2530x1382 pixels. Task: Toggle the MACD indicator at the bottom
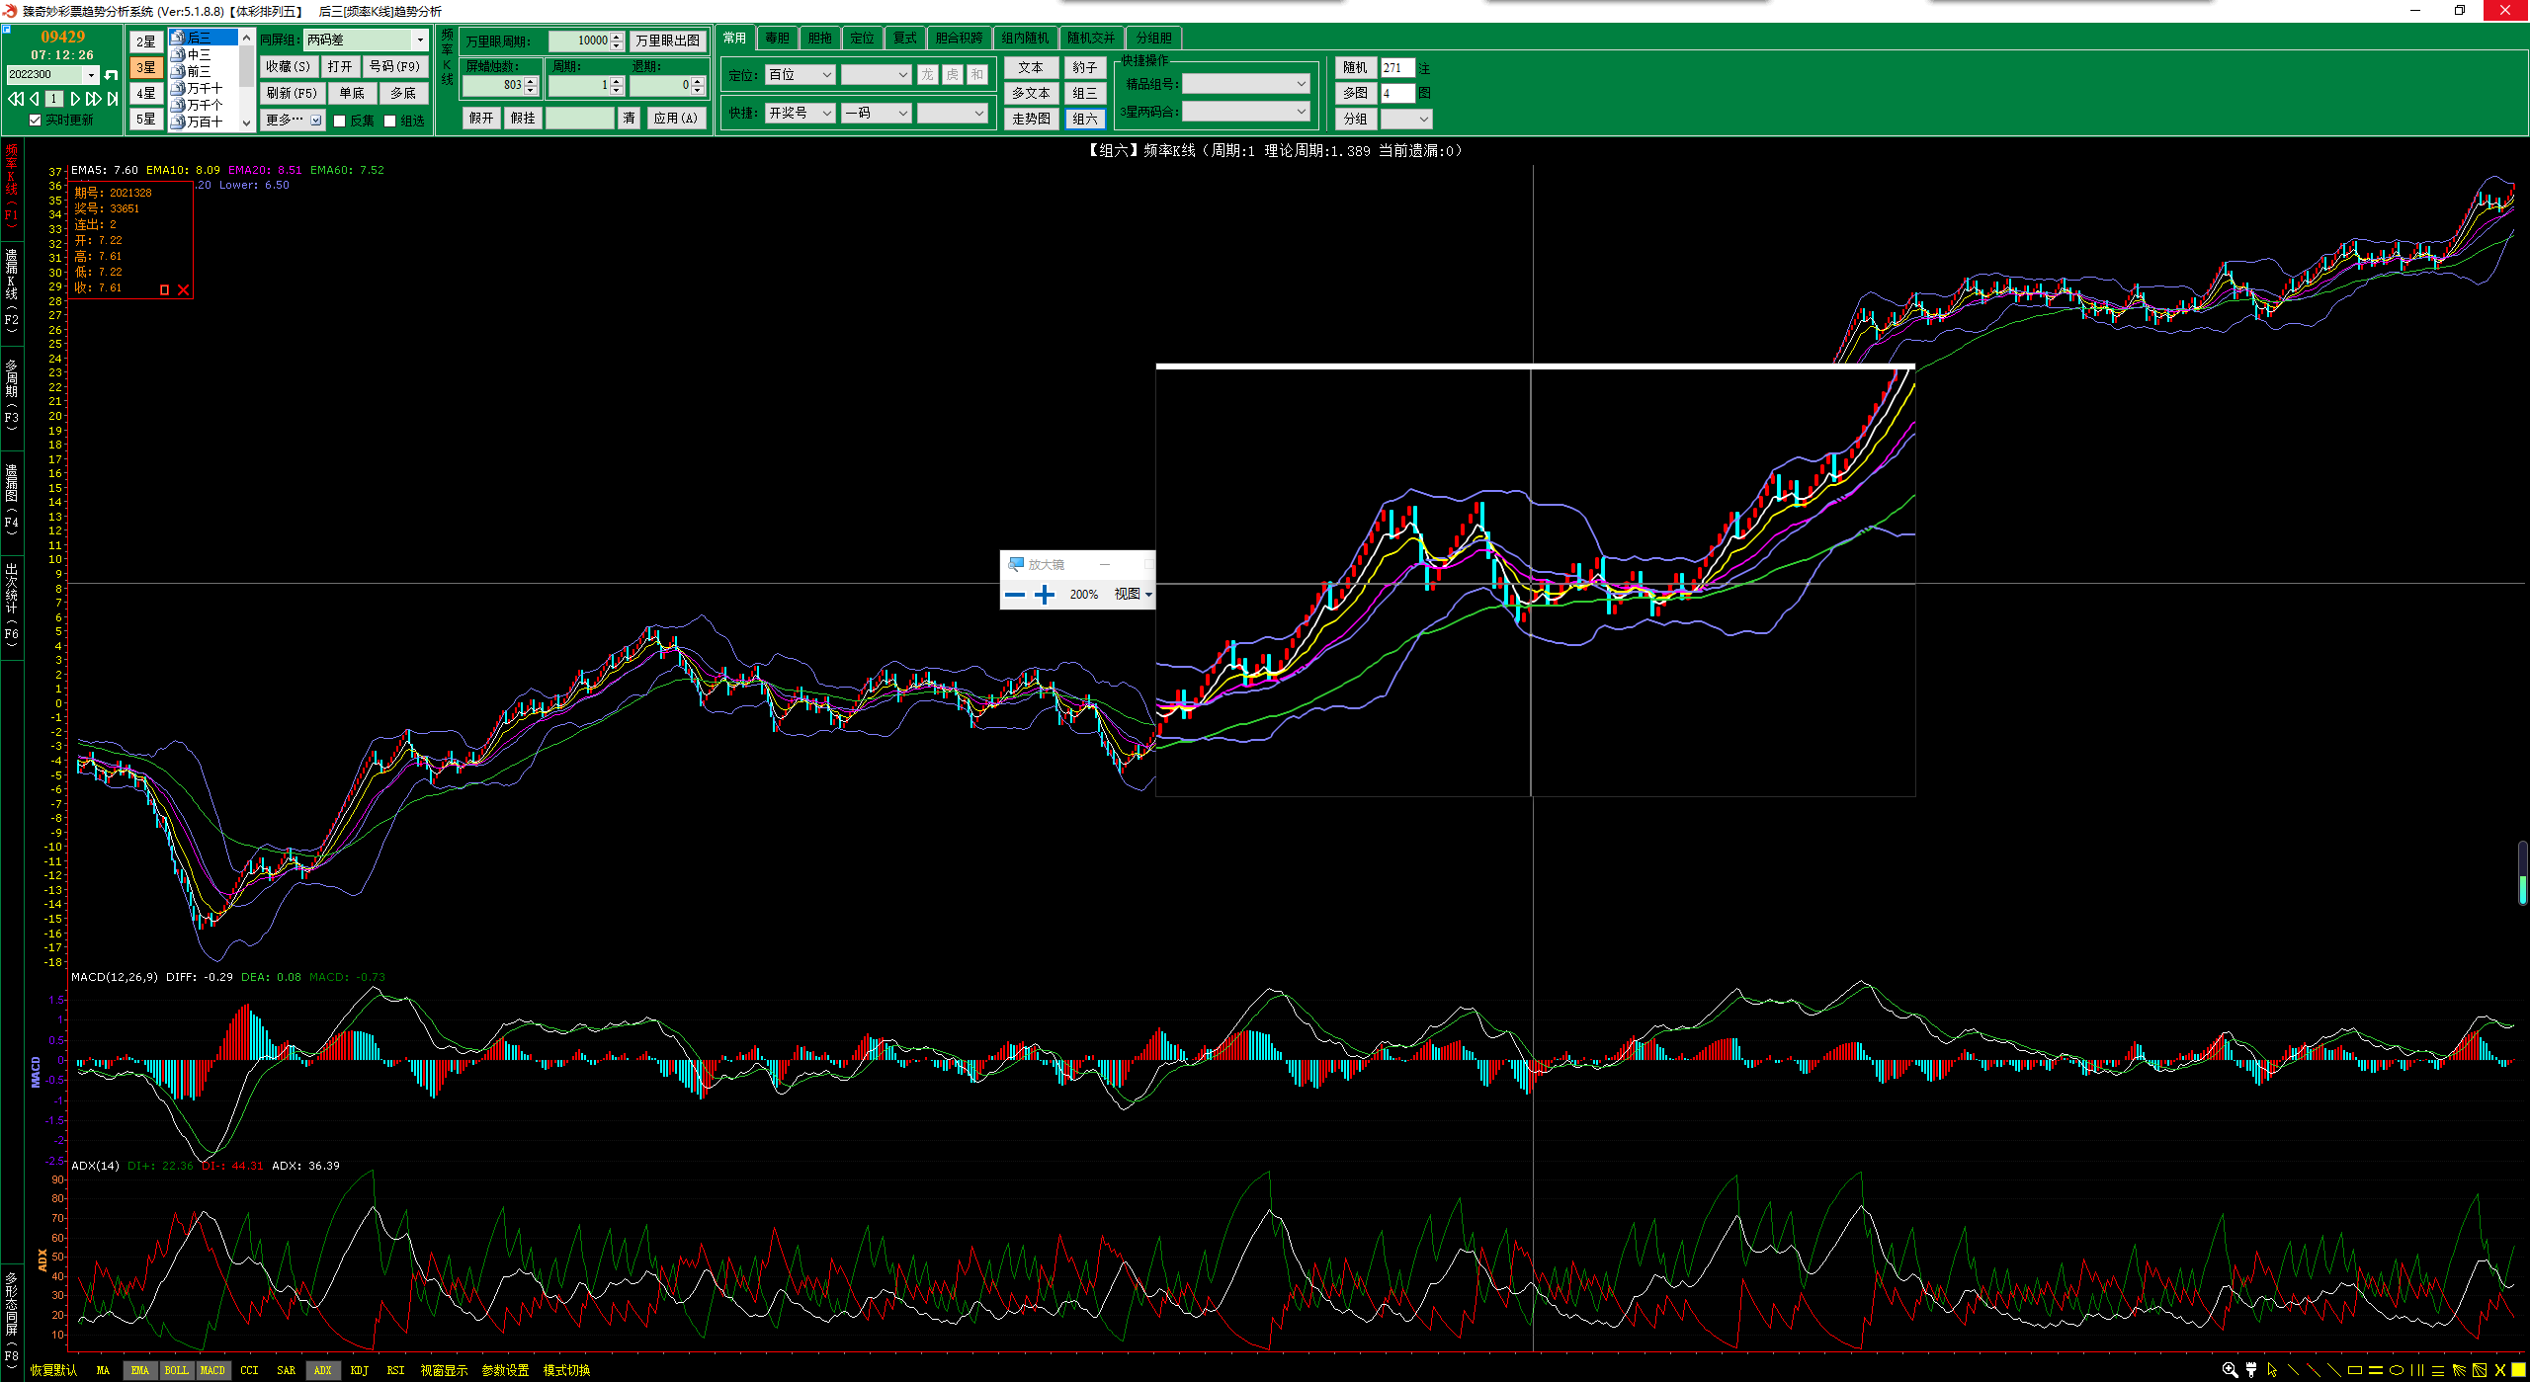click(x=212, y=1370)
